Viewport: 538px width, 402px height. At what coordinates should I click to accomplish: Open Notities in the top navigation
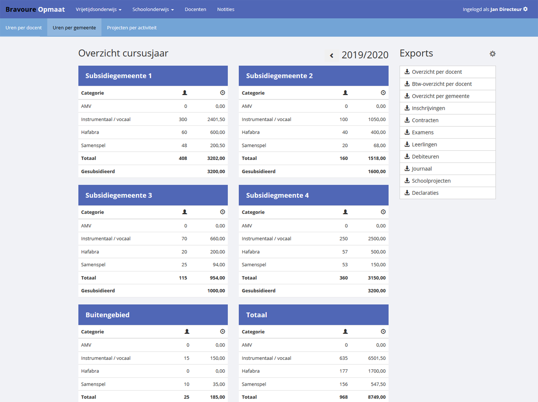(x=226, y=9)
